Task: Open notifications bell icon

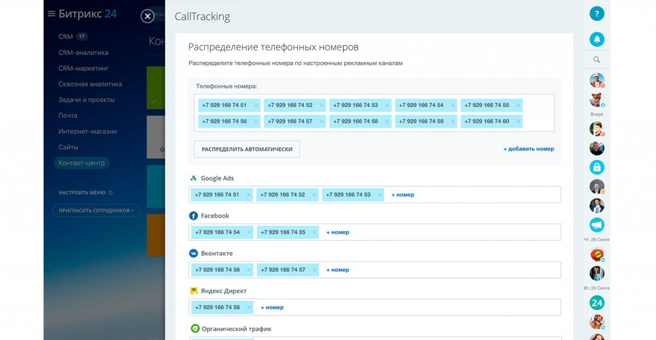Action: pyautogui.click(x=596, y=39)
